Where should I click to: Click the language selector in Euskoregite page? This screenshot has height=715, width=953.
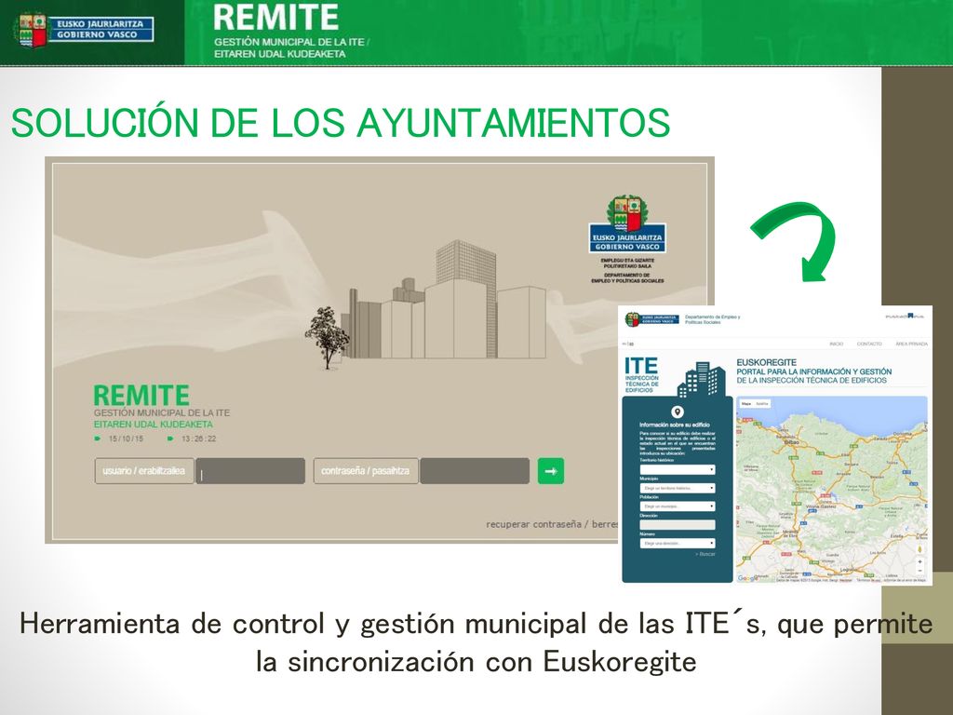(628, 344)
